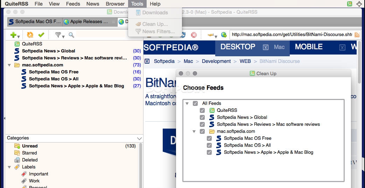365x188 pixels.
Task: Click the Softpedia Mac icon next to DESKTOP
Action: click(266, 47)
